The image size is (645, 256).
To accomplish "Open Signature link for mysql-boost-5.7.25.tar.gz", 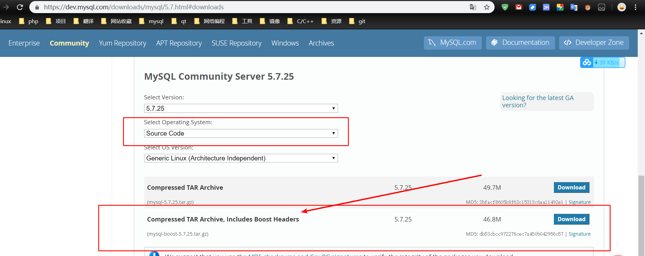I will click(579, 234).
